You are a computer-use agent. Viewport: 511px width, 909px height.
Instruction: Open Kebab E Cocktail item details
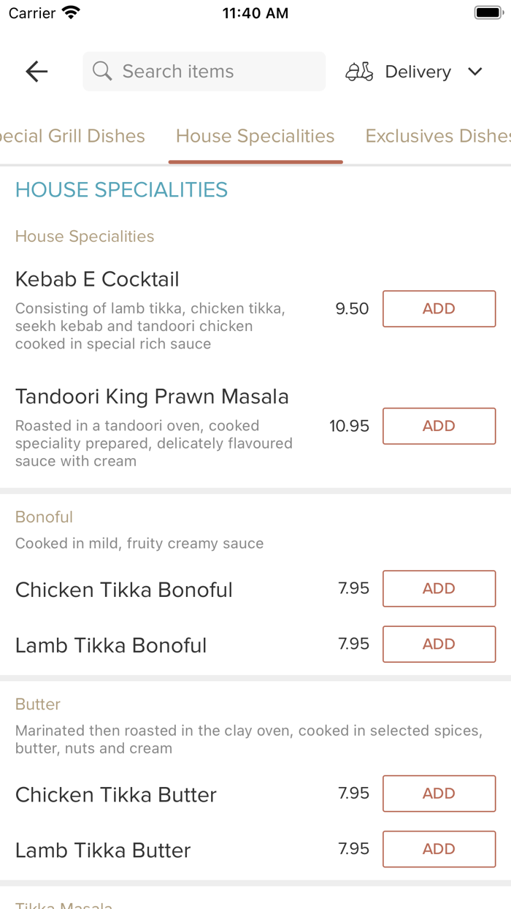[x=97, y=279]
